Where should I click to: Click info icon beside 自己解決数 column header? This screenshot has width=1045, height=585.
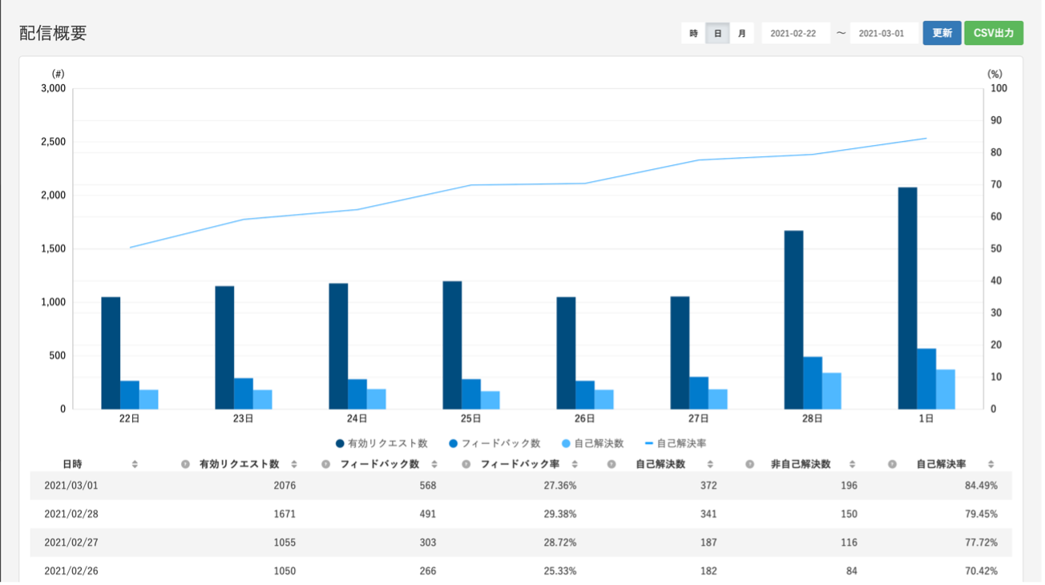click(611, 464)
